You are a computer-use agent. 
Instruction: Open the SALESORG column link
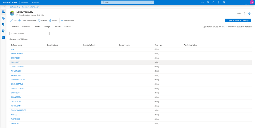(15, 123)
